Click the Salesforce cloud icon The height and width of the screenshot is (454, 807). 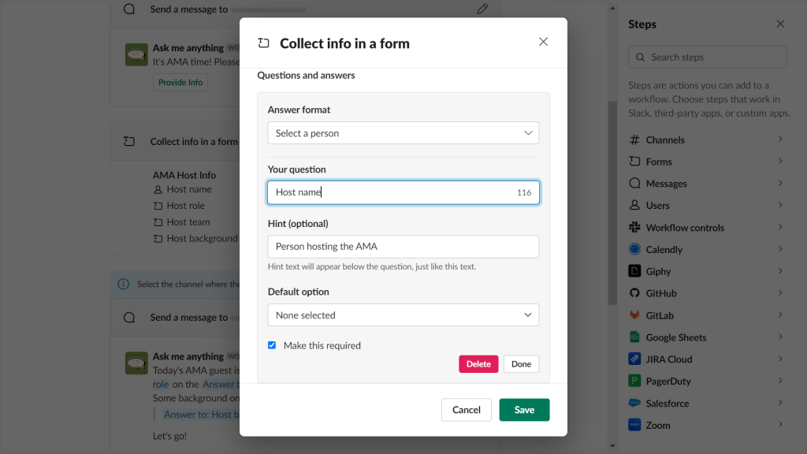pyautogui.click(x=634, y=403)
